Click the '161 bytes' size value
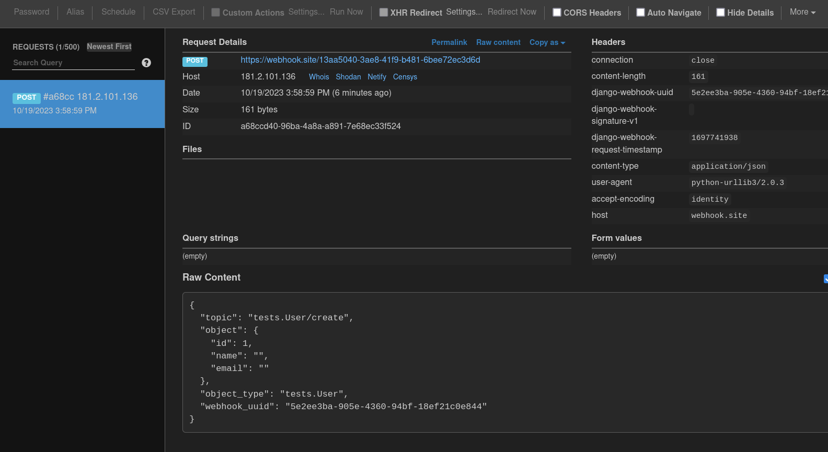This screenshot has width=828, height=452. pos(259,110)
